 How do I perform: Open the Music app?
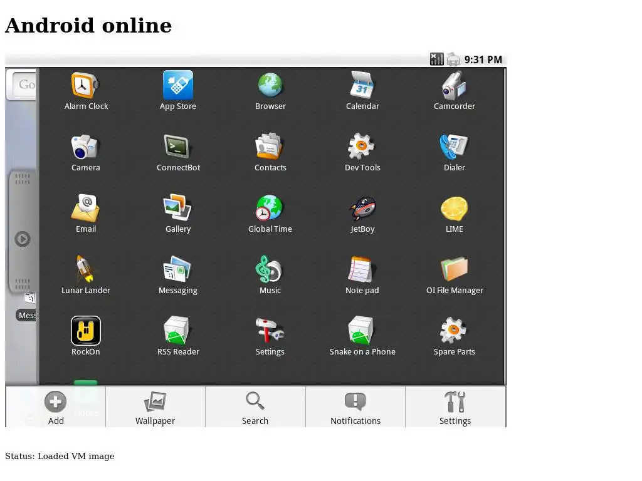tap(270, 275)
